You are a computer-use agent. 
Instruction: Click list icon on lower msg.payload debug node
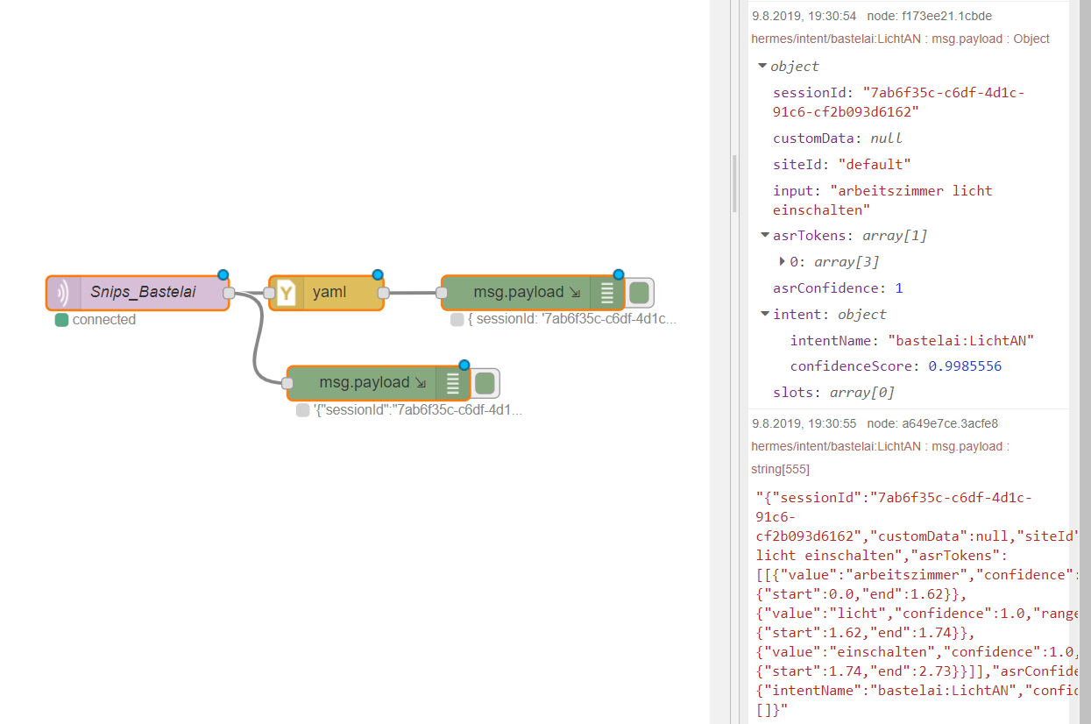coord(452,383)
